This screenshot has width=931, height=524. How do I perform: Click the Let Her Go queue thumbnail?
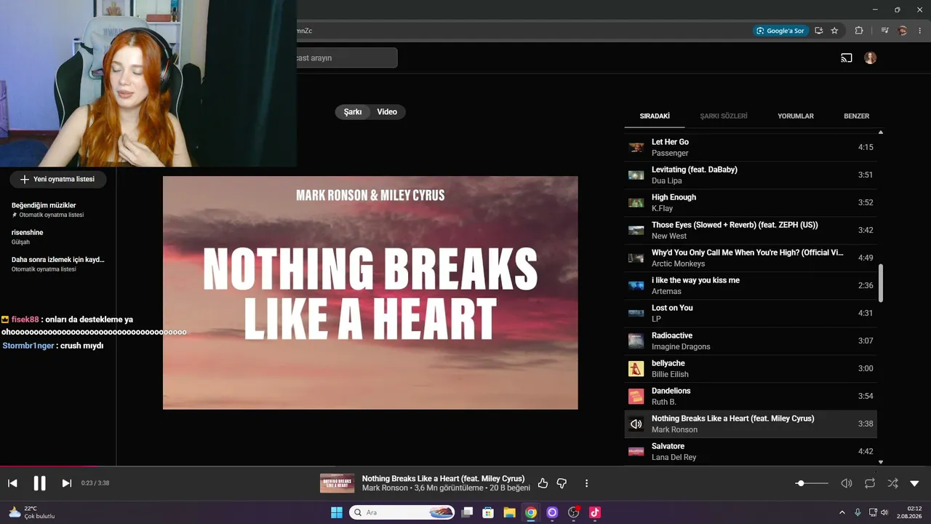click(636, 148)
